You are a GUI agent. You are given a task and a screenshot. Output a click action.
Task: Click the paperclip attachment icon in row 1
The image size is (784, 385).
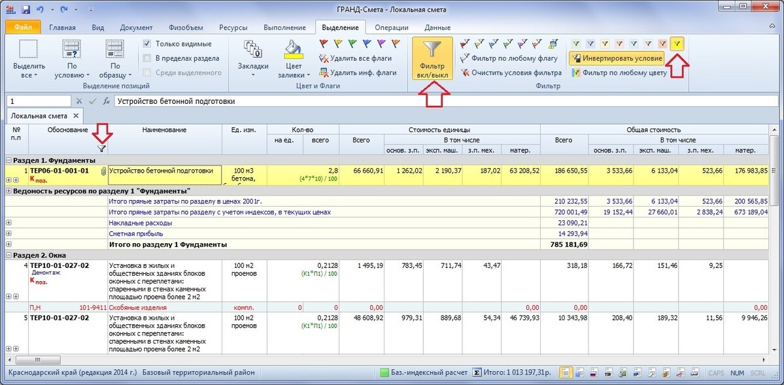point(103,171)
